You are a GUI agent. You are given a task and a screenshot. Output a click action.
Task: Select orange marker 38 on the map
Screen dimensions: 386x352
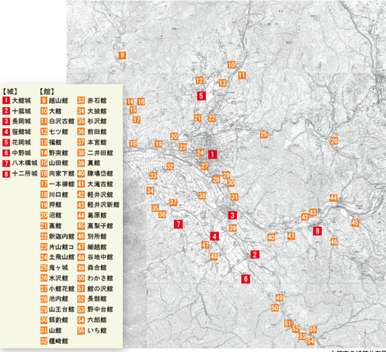click(202, 195)
